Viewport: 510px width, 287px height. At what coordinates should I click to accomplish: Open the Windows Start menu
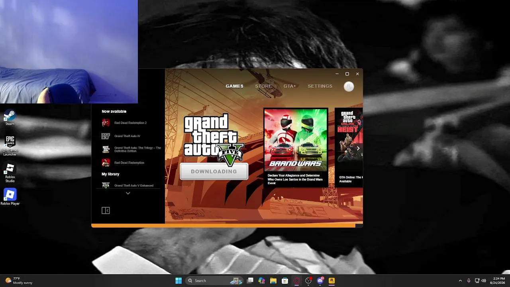[178, 281]
